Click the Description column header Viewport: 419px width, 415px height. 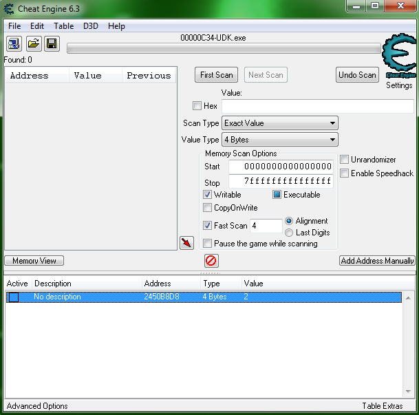click(x=87, y=284)
